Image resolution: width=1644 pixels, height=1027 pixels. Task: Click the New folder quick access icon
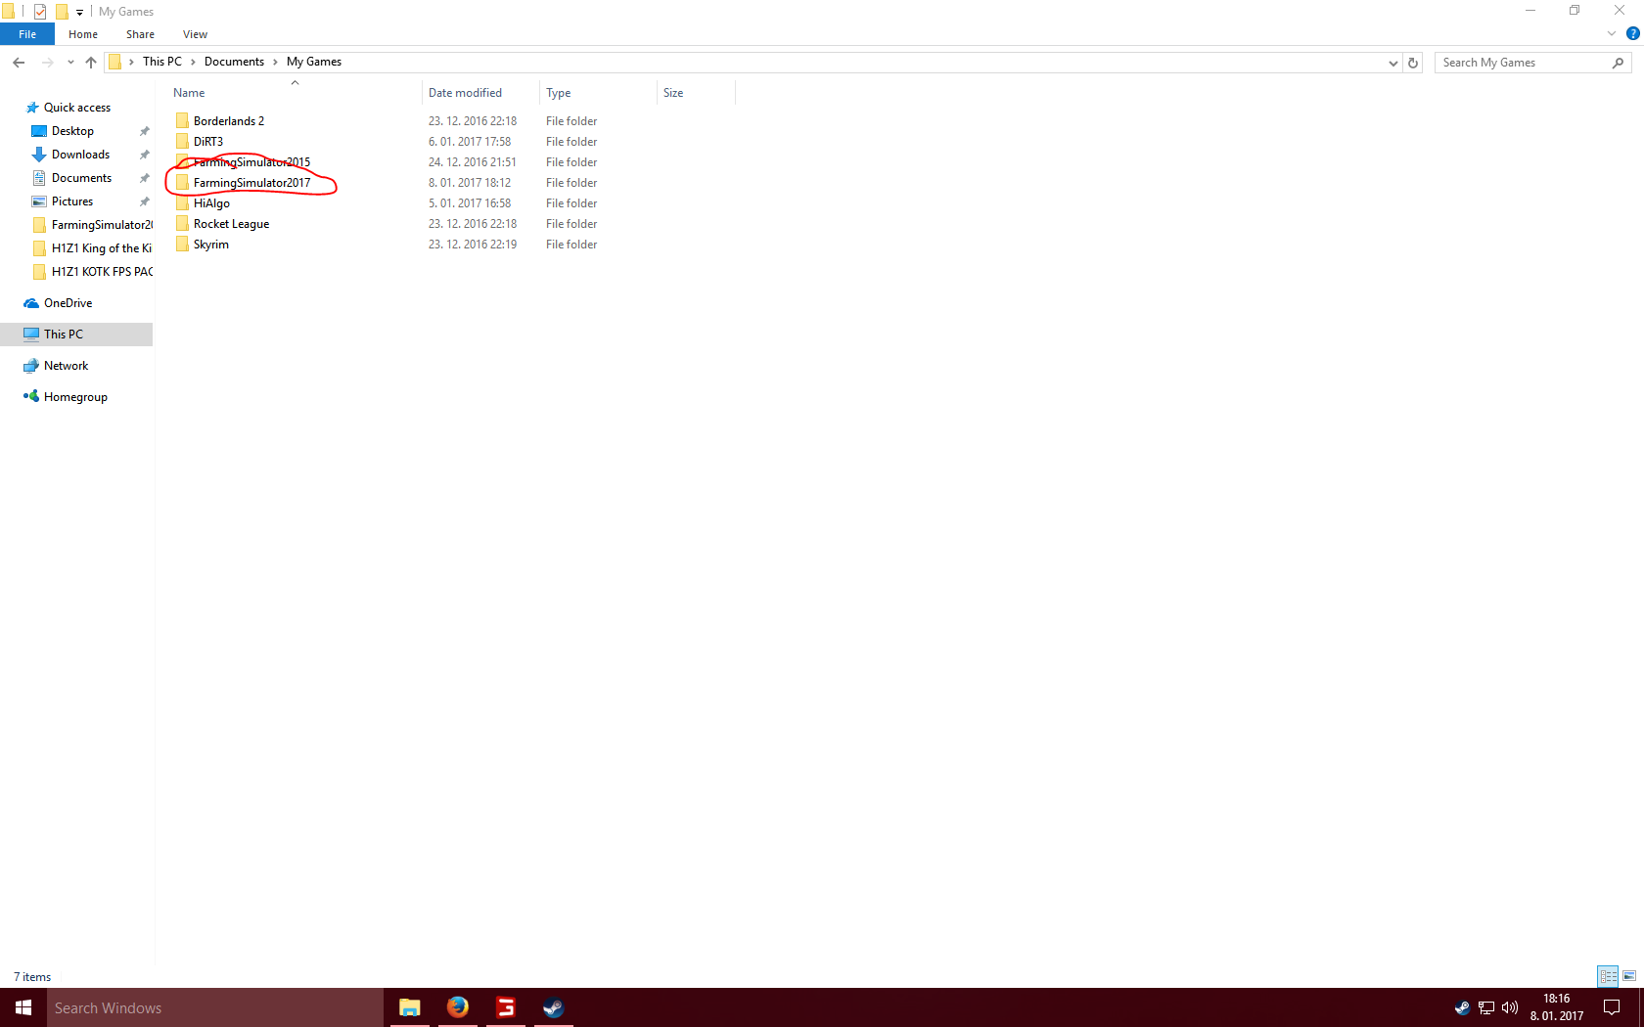(62, 12)
